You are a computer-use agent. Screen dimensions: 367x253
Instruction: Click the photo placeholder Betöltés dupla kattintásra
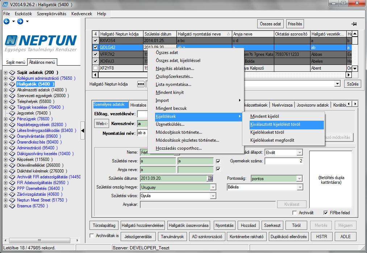click(x=331, y=179)
